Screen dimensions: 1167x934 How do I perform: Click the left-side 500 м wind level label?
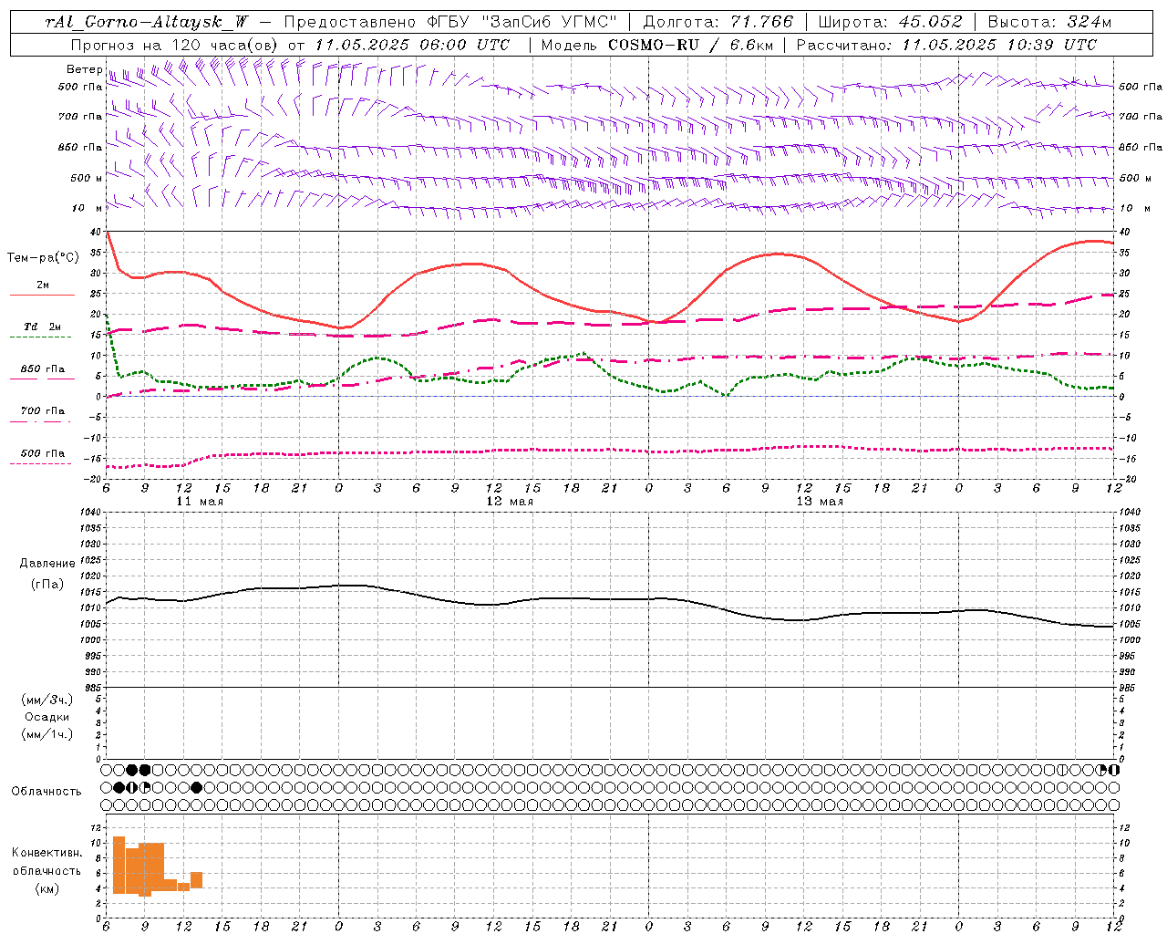(x=87, y=178)
